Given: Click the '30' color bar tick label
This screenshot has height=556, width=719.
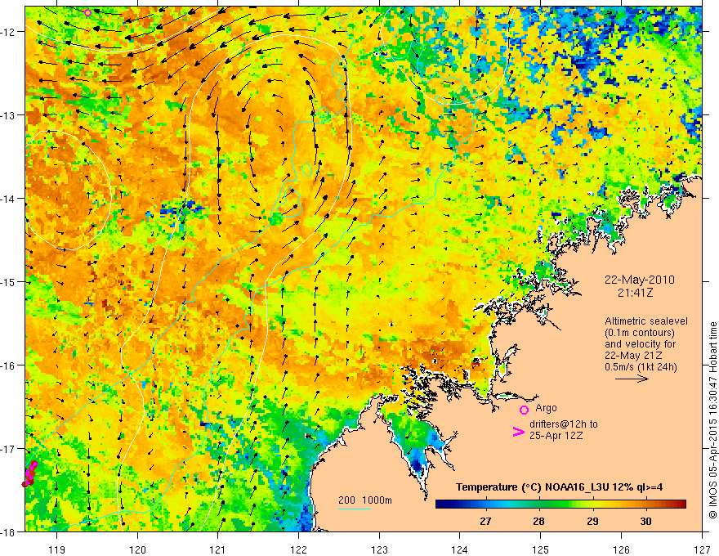Looking at the screenshot, I should (x=645, y=521).
